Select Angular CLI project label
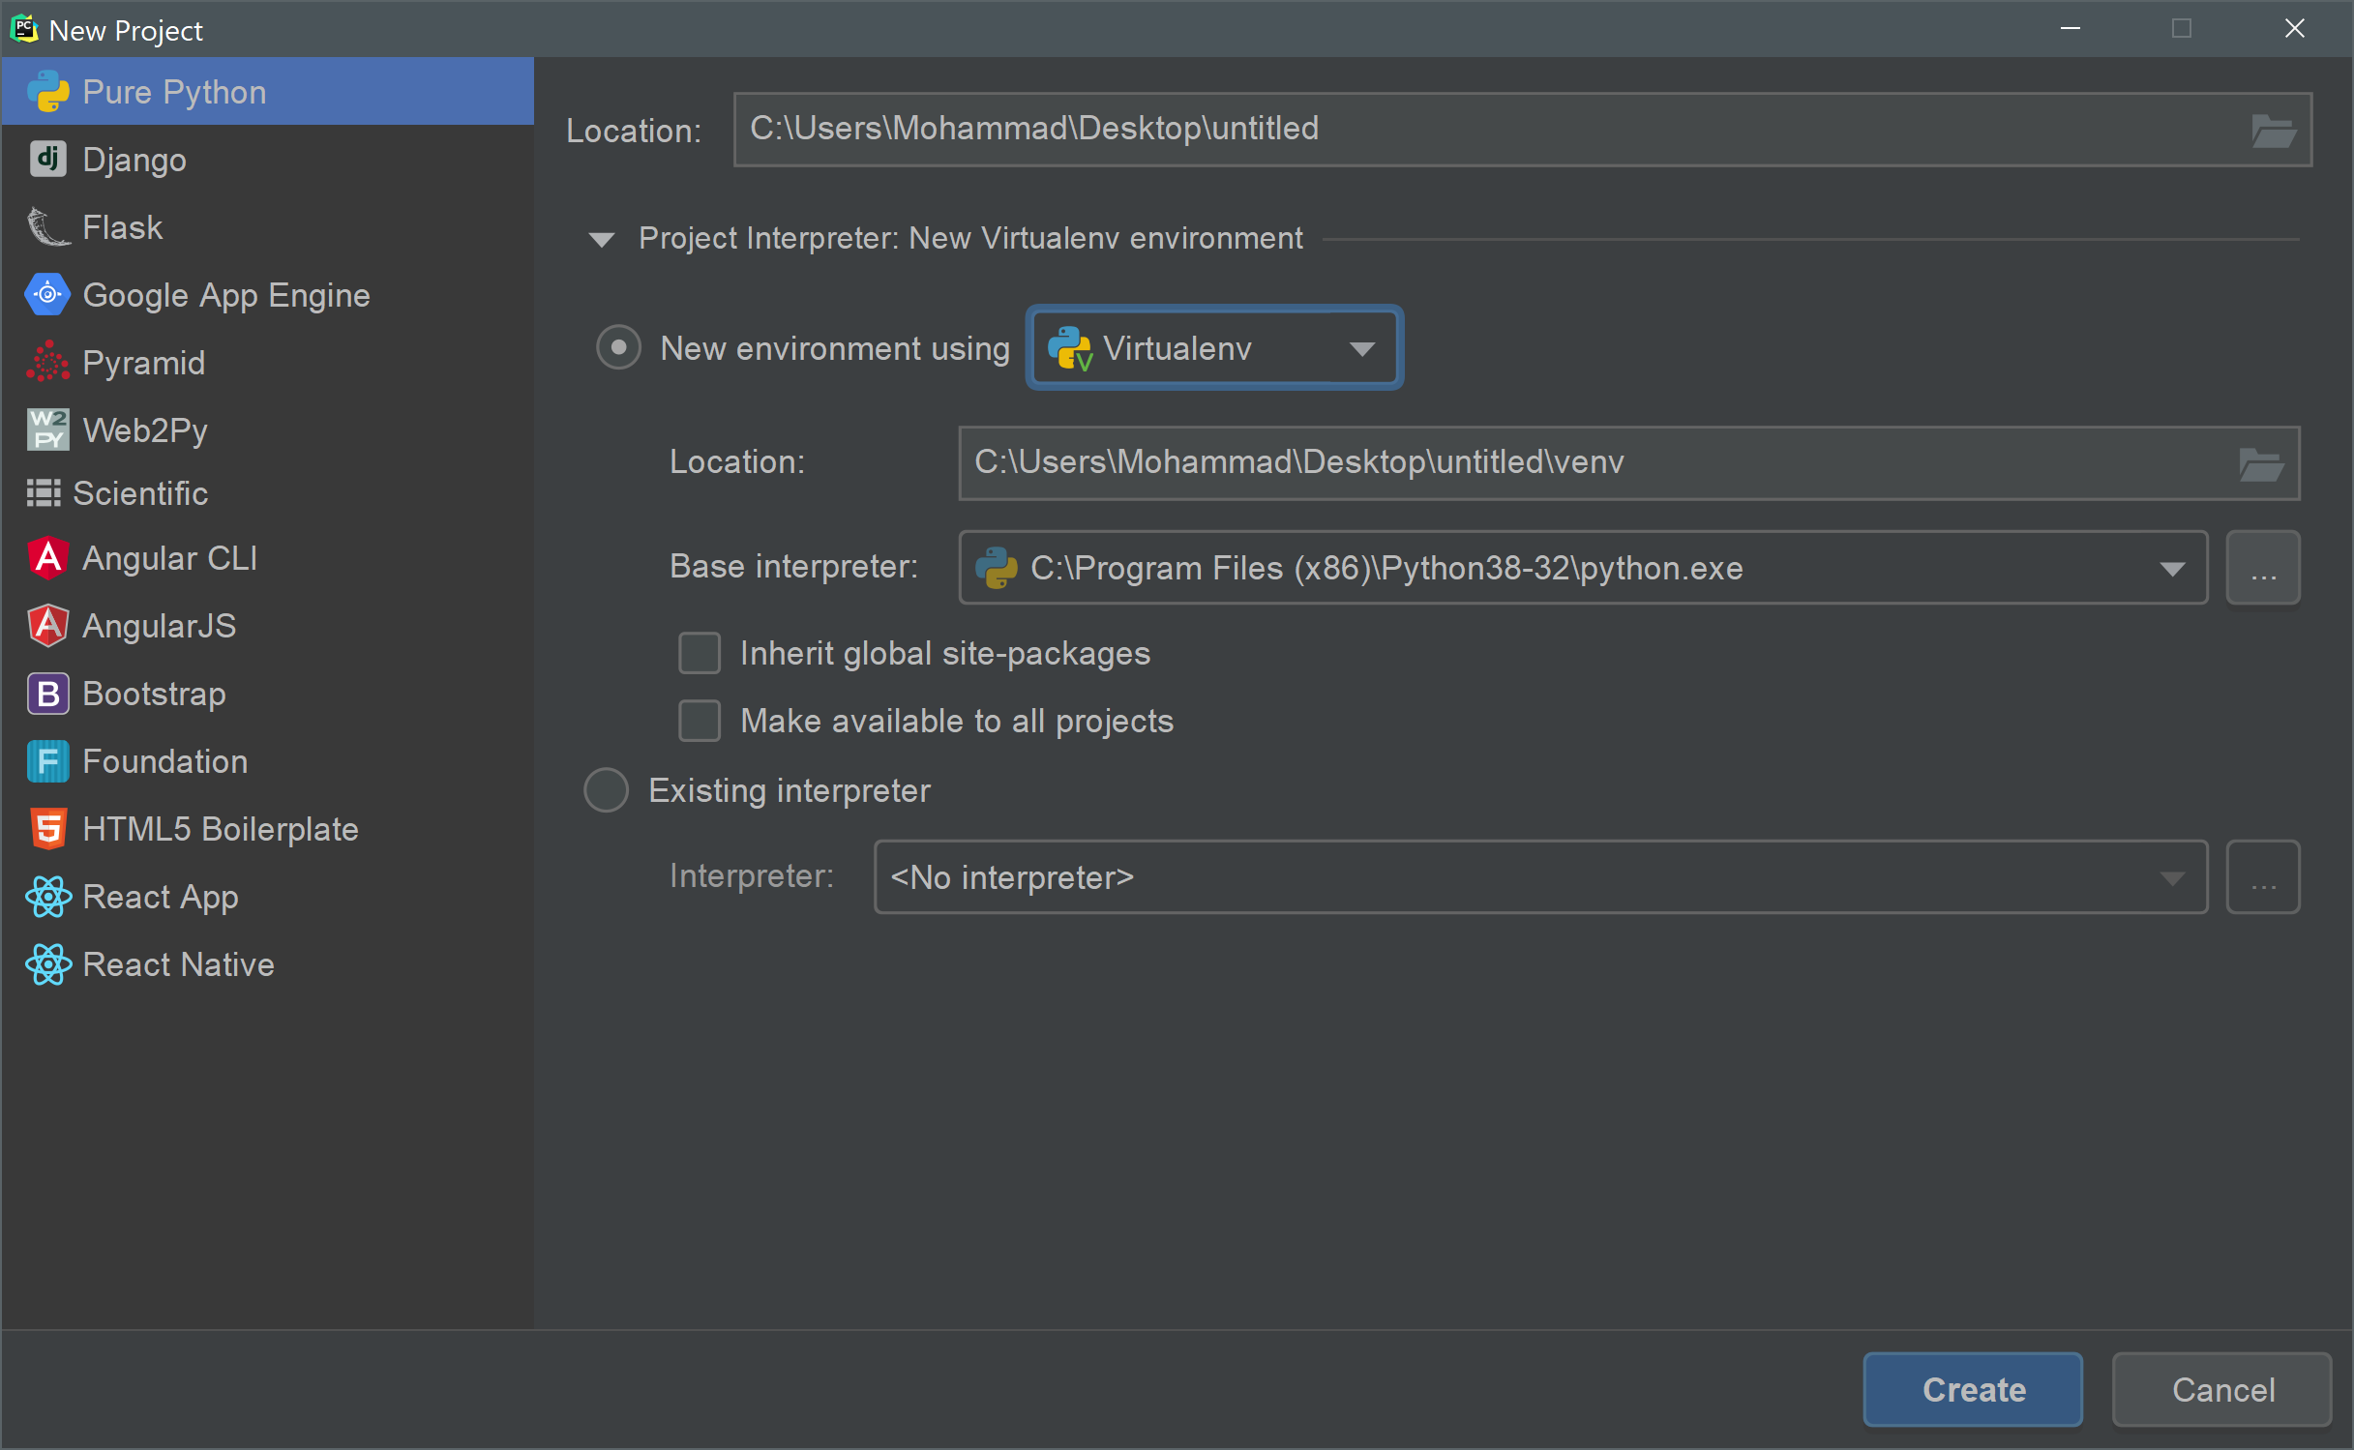 170,558
